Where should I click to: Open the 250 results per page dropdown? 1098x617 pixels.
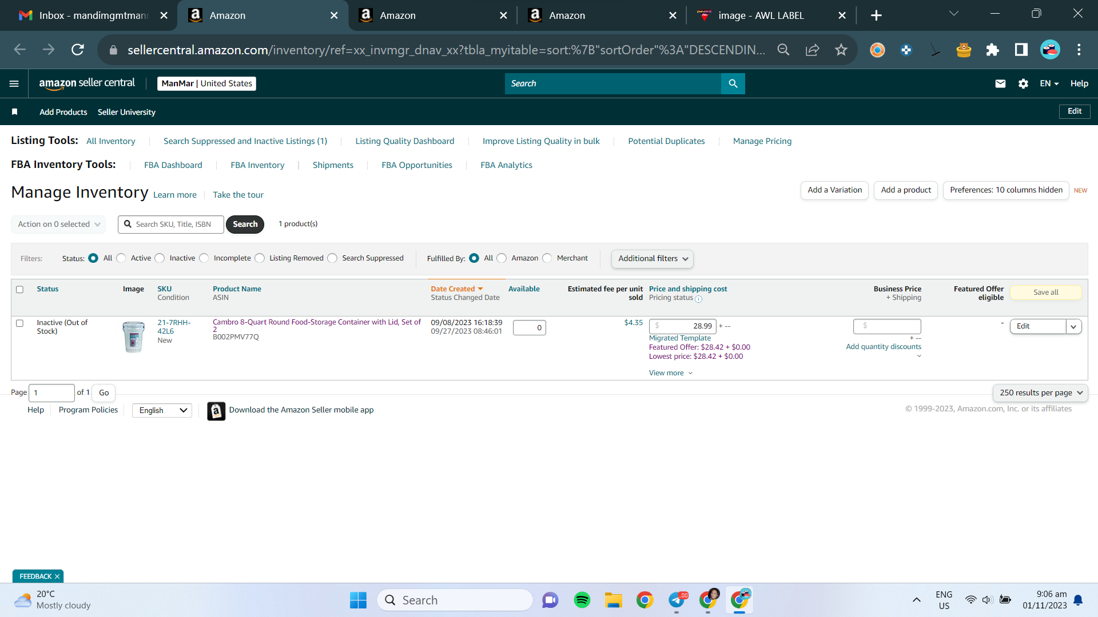click(1040, 393)
